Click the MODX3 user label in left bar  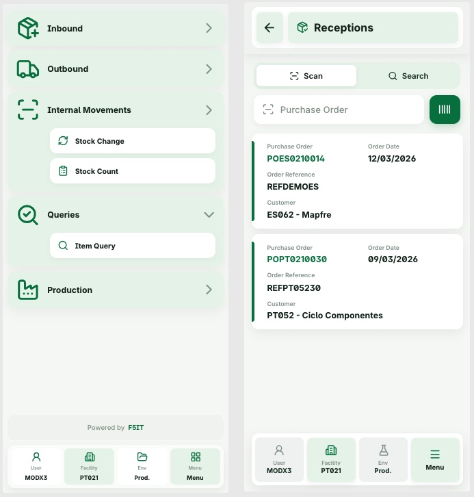36,478
